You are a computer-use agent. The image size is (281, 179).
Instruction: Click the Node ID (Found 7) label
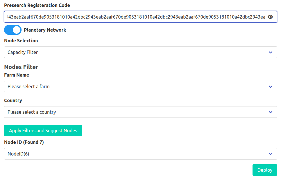coord(24,142)
